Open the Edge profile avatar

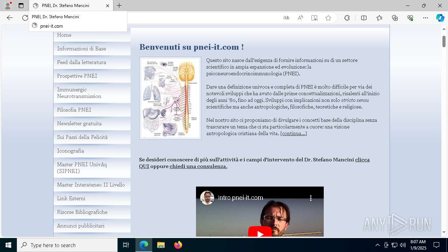[7, 6]
